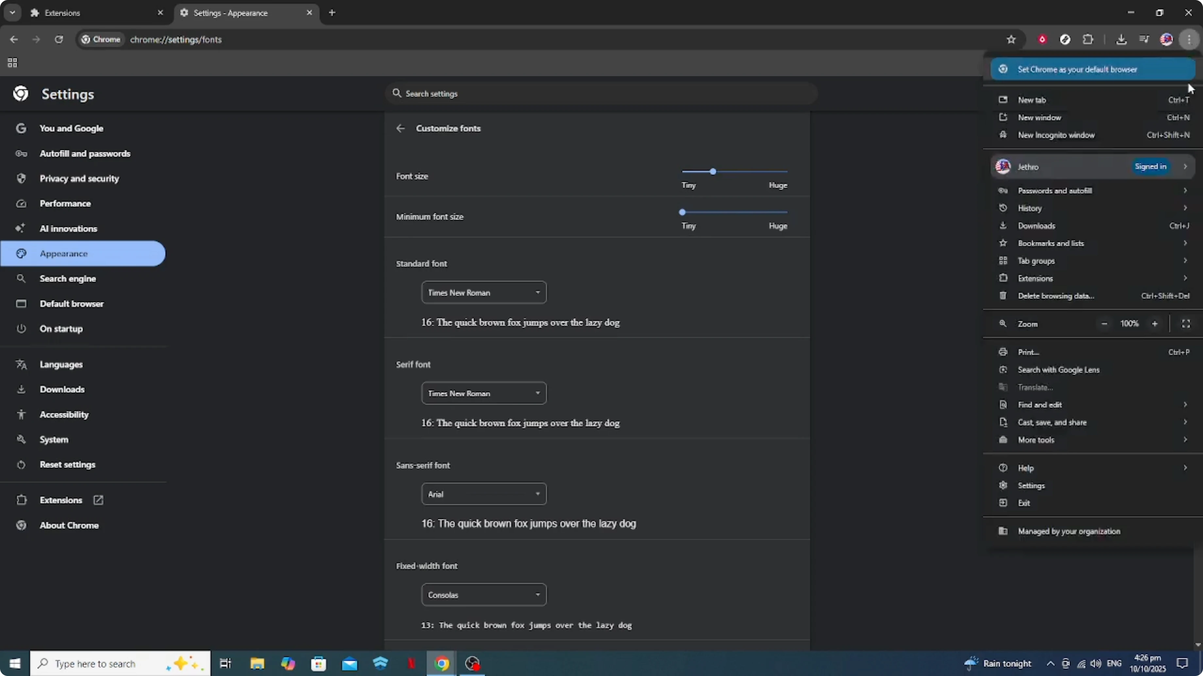The width and height of the screenshot is (1203, 676).
Task: Open Reset settings in the sidebar
Action: click(67, 465)
